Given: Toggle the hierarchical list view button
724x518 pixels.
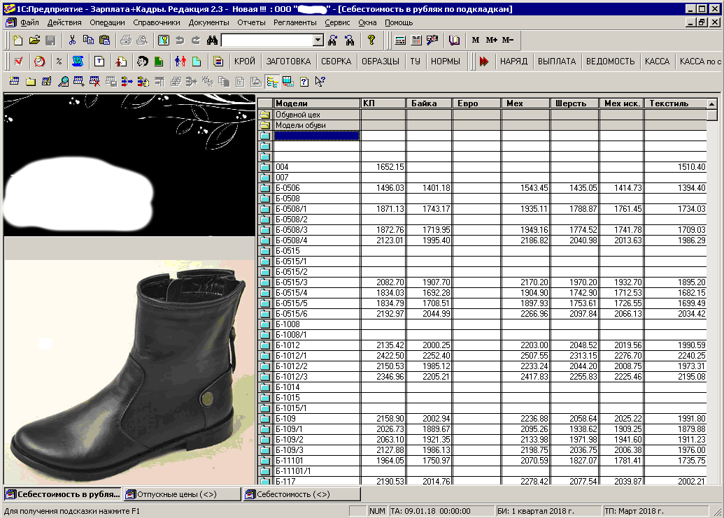Looking at the screenshot, I should [272, 82].
